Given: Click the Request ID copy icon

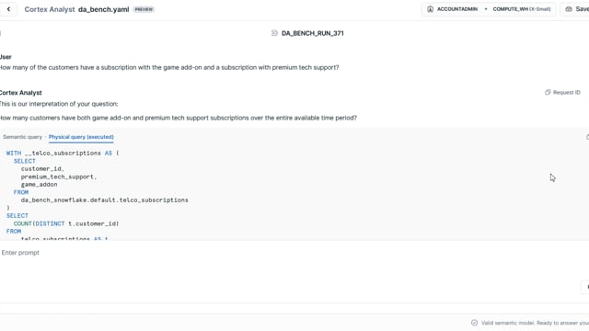Looking at the screenshot, I should pyautogui.click(x=548, y=92).
